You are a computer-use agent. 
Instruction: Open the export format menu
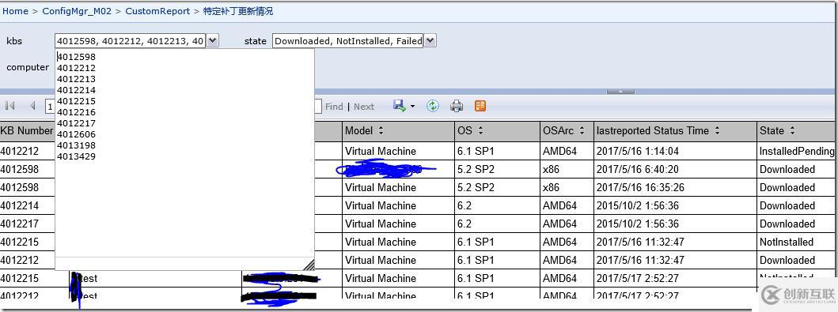[x=404, y=106]
